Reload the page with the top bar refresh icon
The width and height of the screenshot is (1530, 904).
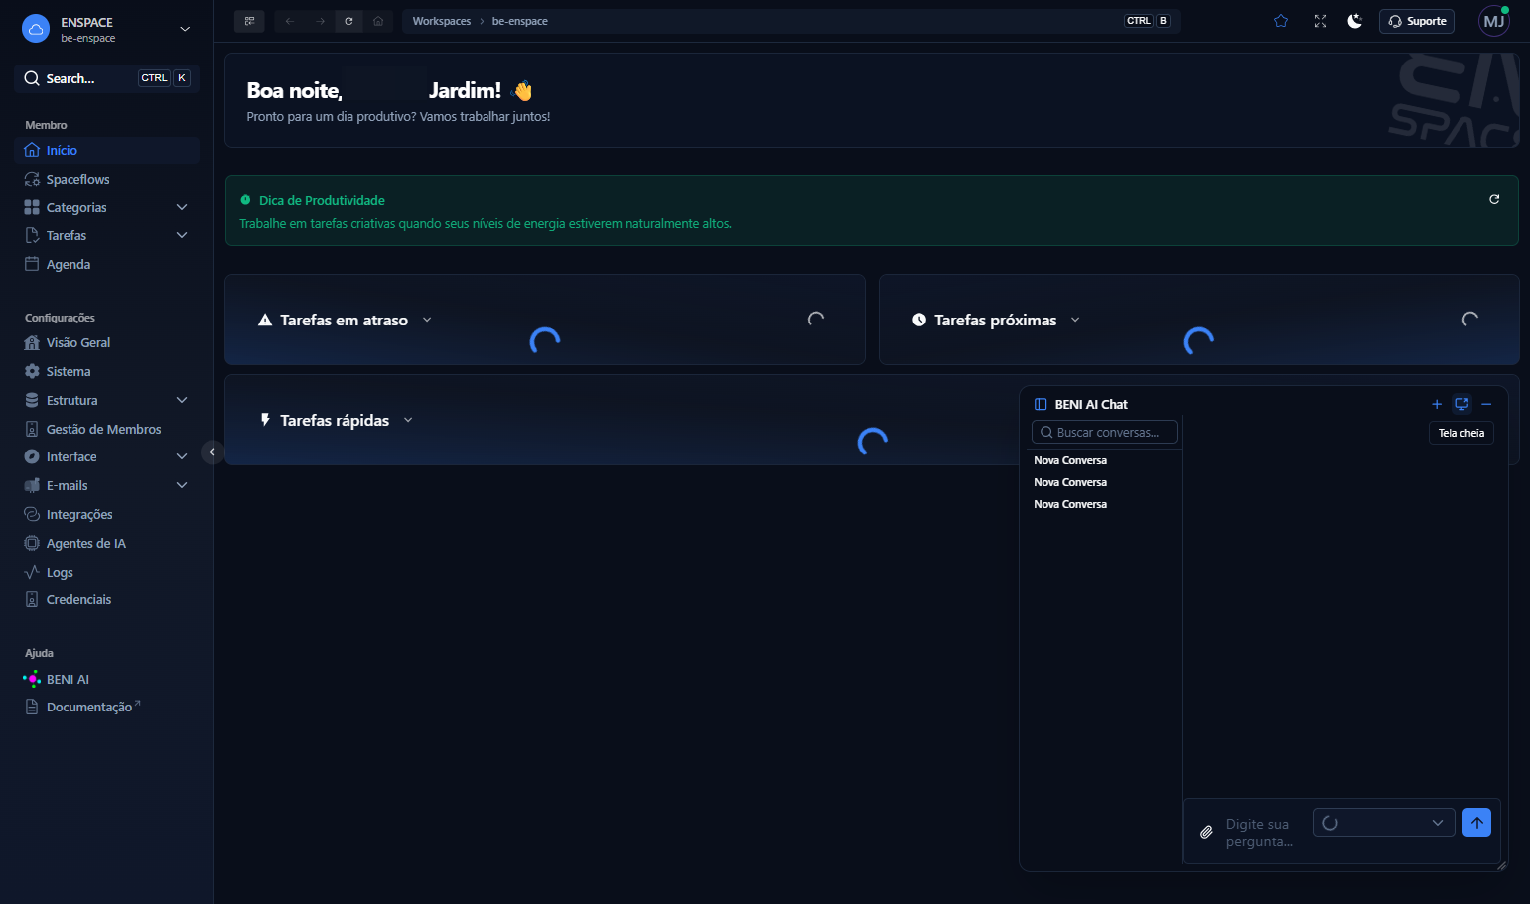(x=348, y=21)
